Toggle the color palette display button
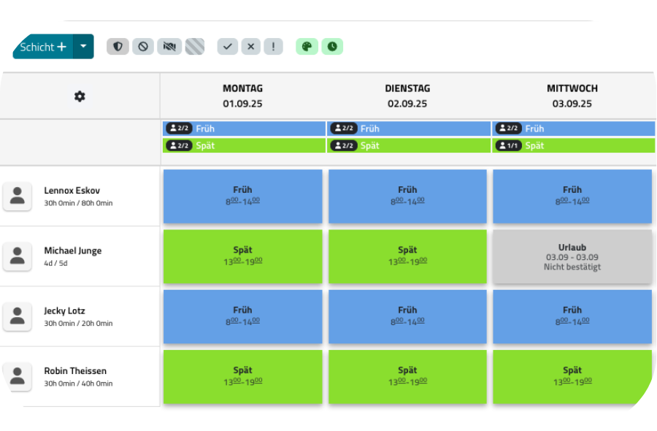 pyautogui.click(x=307, y=47)
